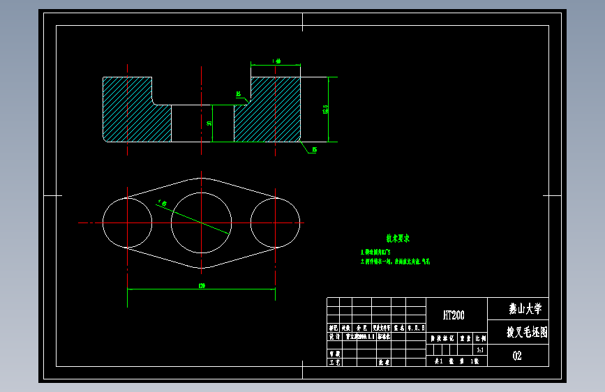The width and height of the screenshot is (605, 392).
Task: Click the 重量 weight header cell
Action: (465, 338)
